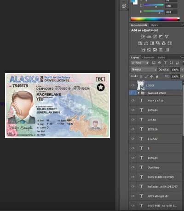184x211 pixels.
Task: Open the Adjustments panel options menu
Action: tap(183, 25)
